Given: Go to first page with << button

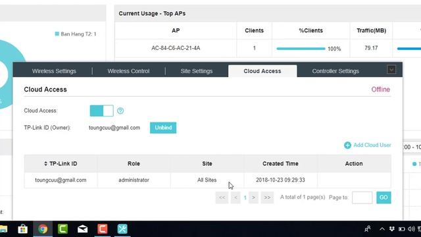Looking at the screenshot, I should pyautogui.click(x=222, y=197).
